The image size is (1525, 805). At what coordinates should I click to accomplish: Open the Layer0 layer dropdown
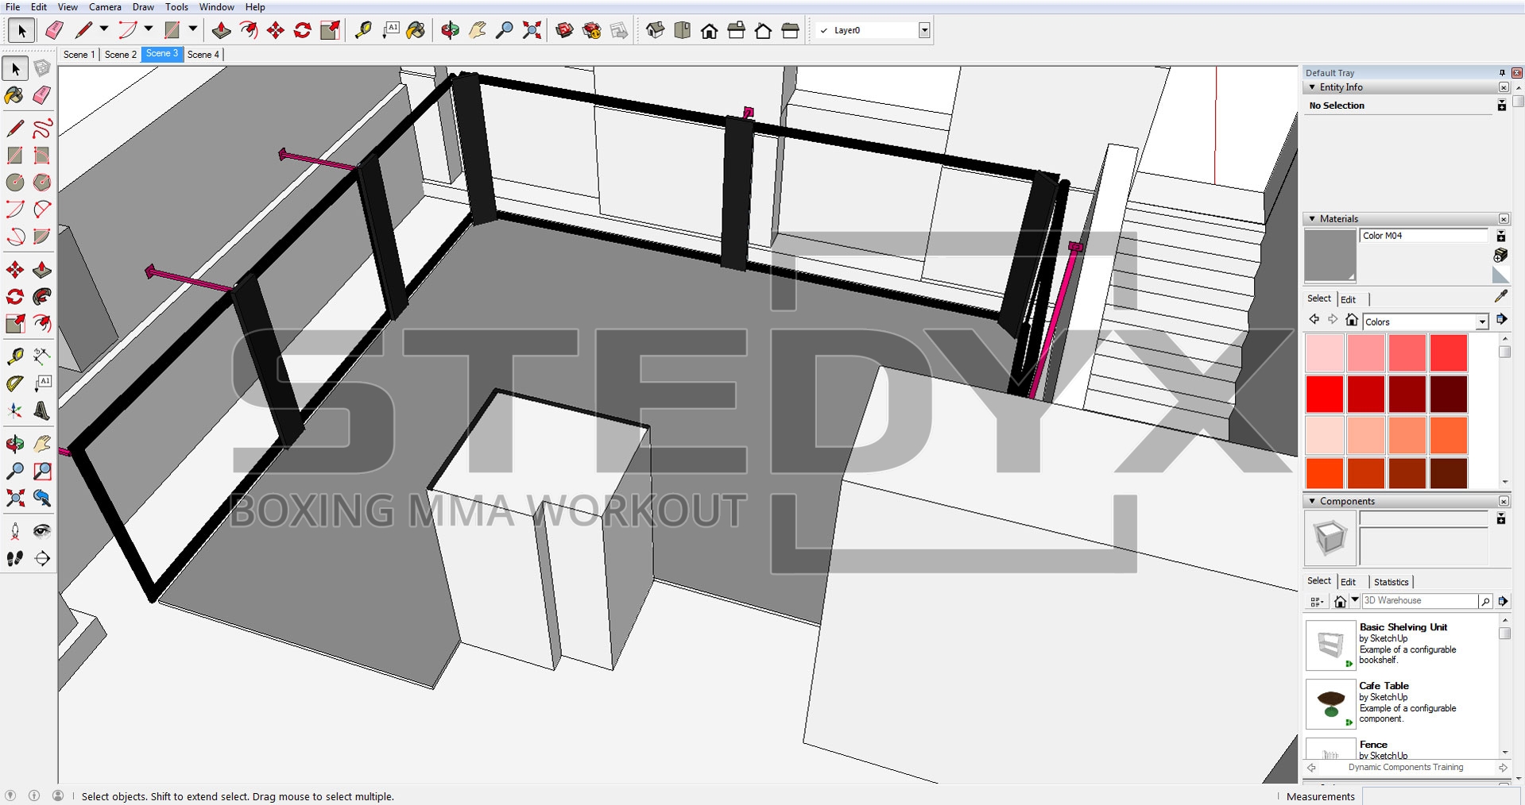(924, 30)
